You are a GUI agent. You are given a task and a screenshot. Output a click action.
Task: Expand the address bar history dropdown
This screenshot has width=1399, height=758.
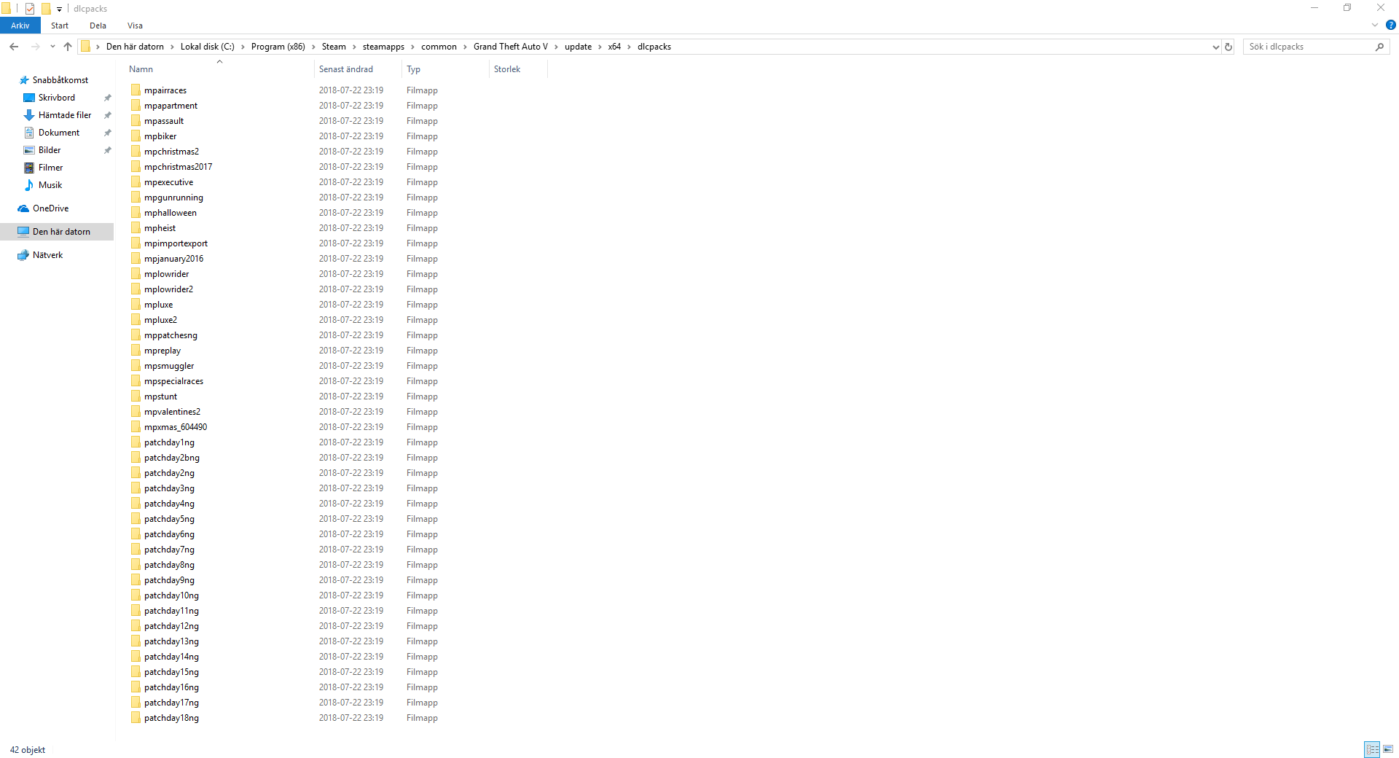click(1215, 47)
